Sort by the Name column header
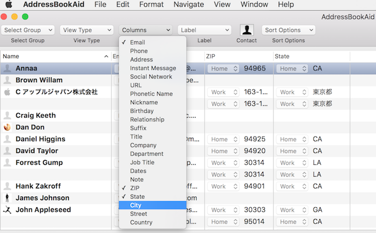This screenshot has width=376, height=233. click(56, 56)
